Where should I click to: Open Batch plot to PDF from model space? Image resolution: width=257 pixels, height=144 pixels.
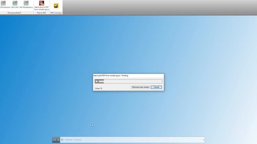(x=41, y=6)
